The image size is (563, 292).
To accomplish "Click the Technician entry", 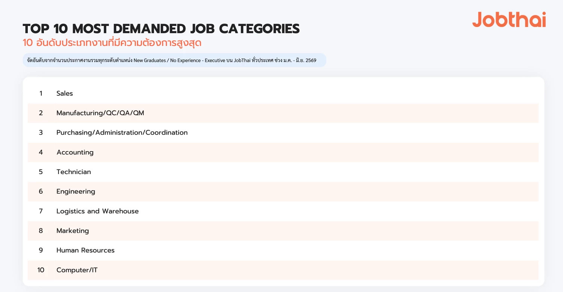I will pos(74,172).
